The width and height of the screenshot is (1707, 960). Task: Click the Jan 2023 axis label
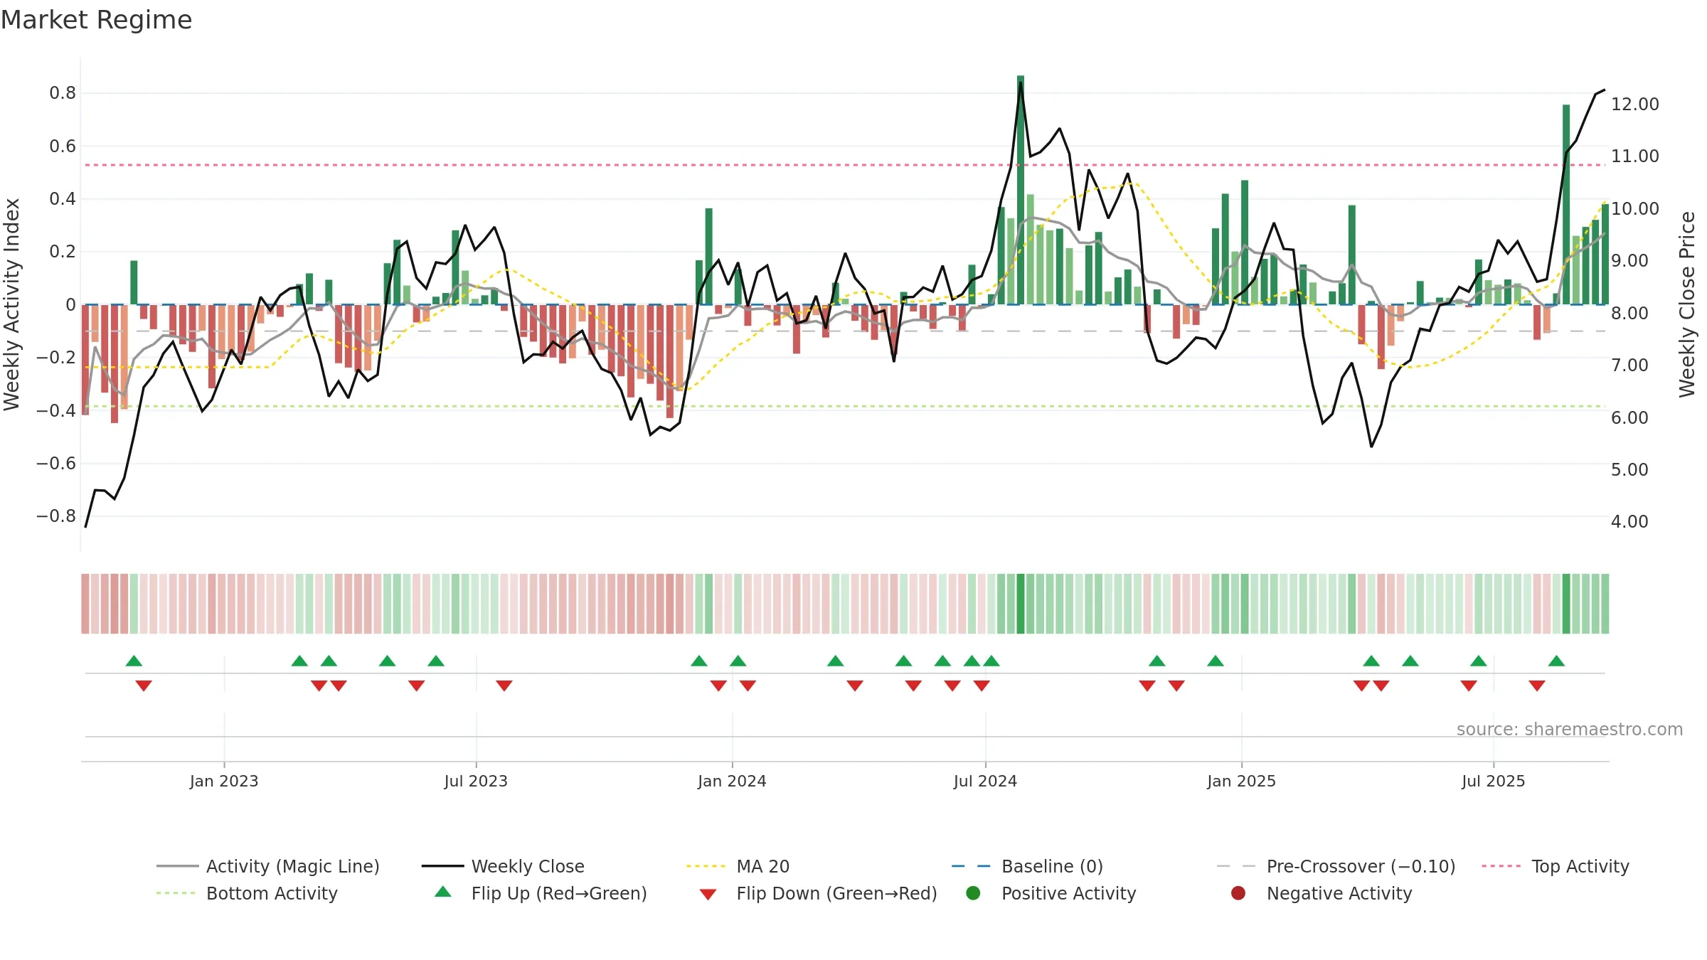(224, 781)
